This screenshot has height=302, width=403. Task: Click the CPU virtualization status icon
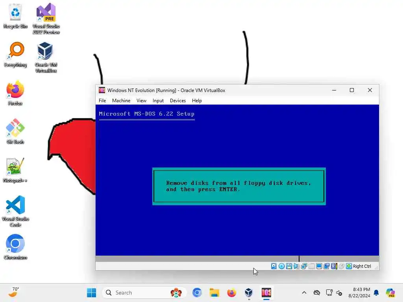(x=334, y=266)
